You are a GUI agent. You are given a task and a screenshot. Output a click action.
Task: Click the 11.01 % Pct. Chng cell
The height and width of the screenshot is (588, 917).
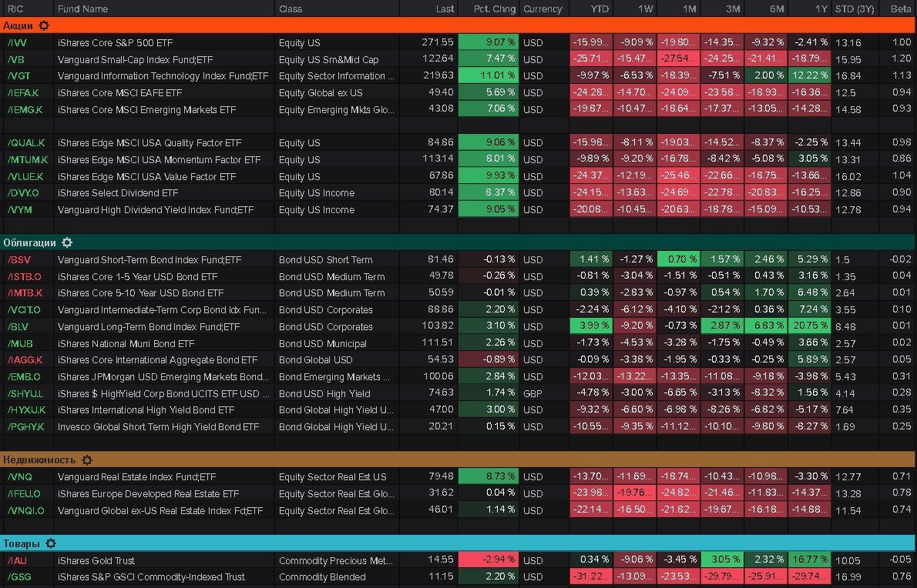489,75
